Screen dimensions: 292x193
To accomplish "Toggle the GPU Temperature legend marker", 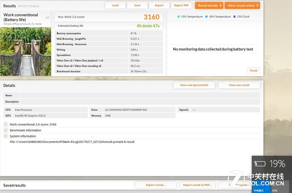I will click(x=206, y=16).
